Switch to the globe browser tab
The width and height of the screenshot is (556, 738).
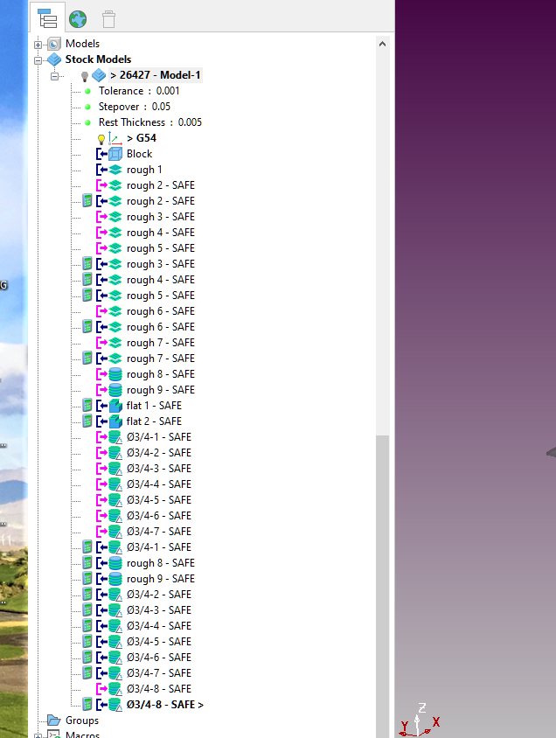78,19
